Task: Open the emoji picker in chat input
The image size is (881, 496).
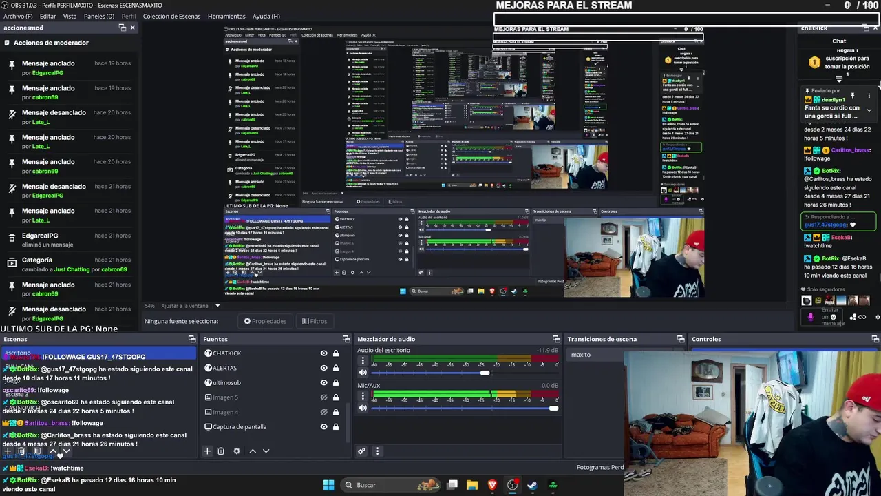Action: pos(833,316)
